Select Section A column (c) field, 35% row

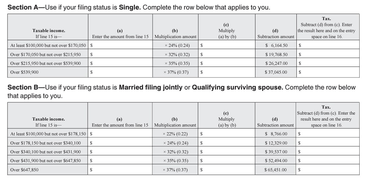(x=228, y=63)
